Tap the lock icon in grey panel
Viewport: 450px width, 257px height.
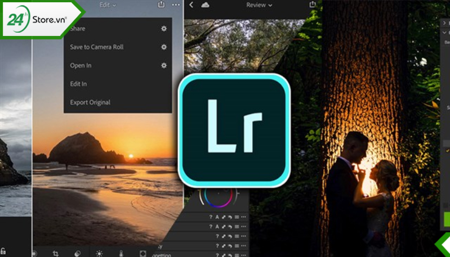pos(3,251)
